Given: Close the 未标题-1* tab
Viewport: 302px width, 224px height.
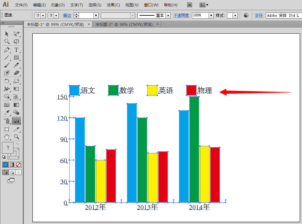Looking at the screenshot, I should (x=89, y=24).
